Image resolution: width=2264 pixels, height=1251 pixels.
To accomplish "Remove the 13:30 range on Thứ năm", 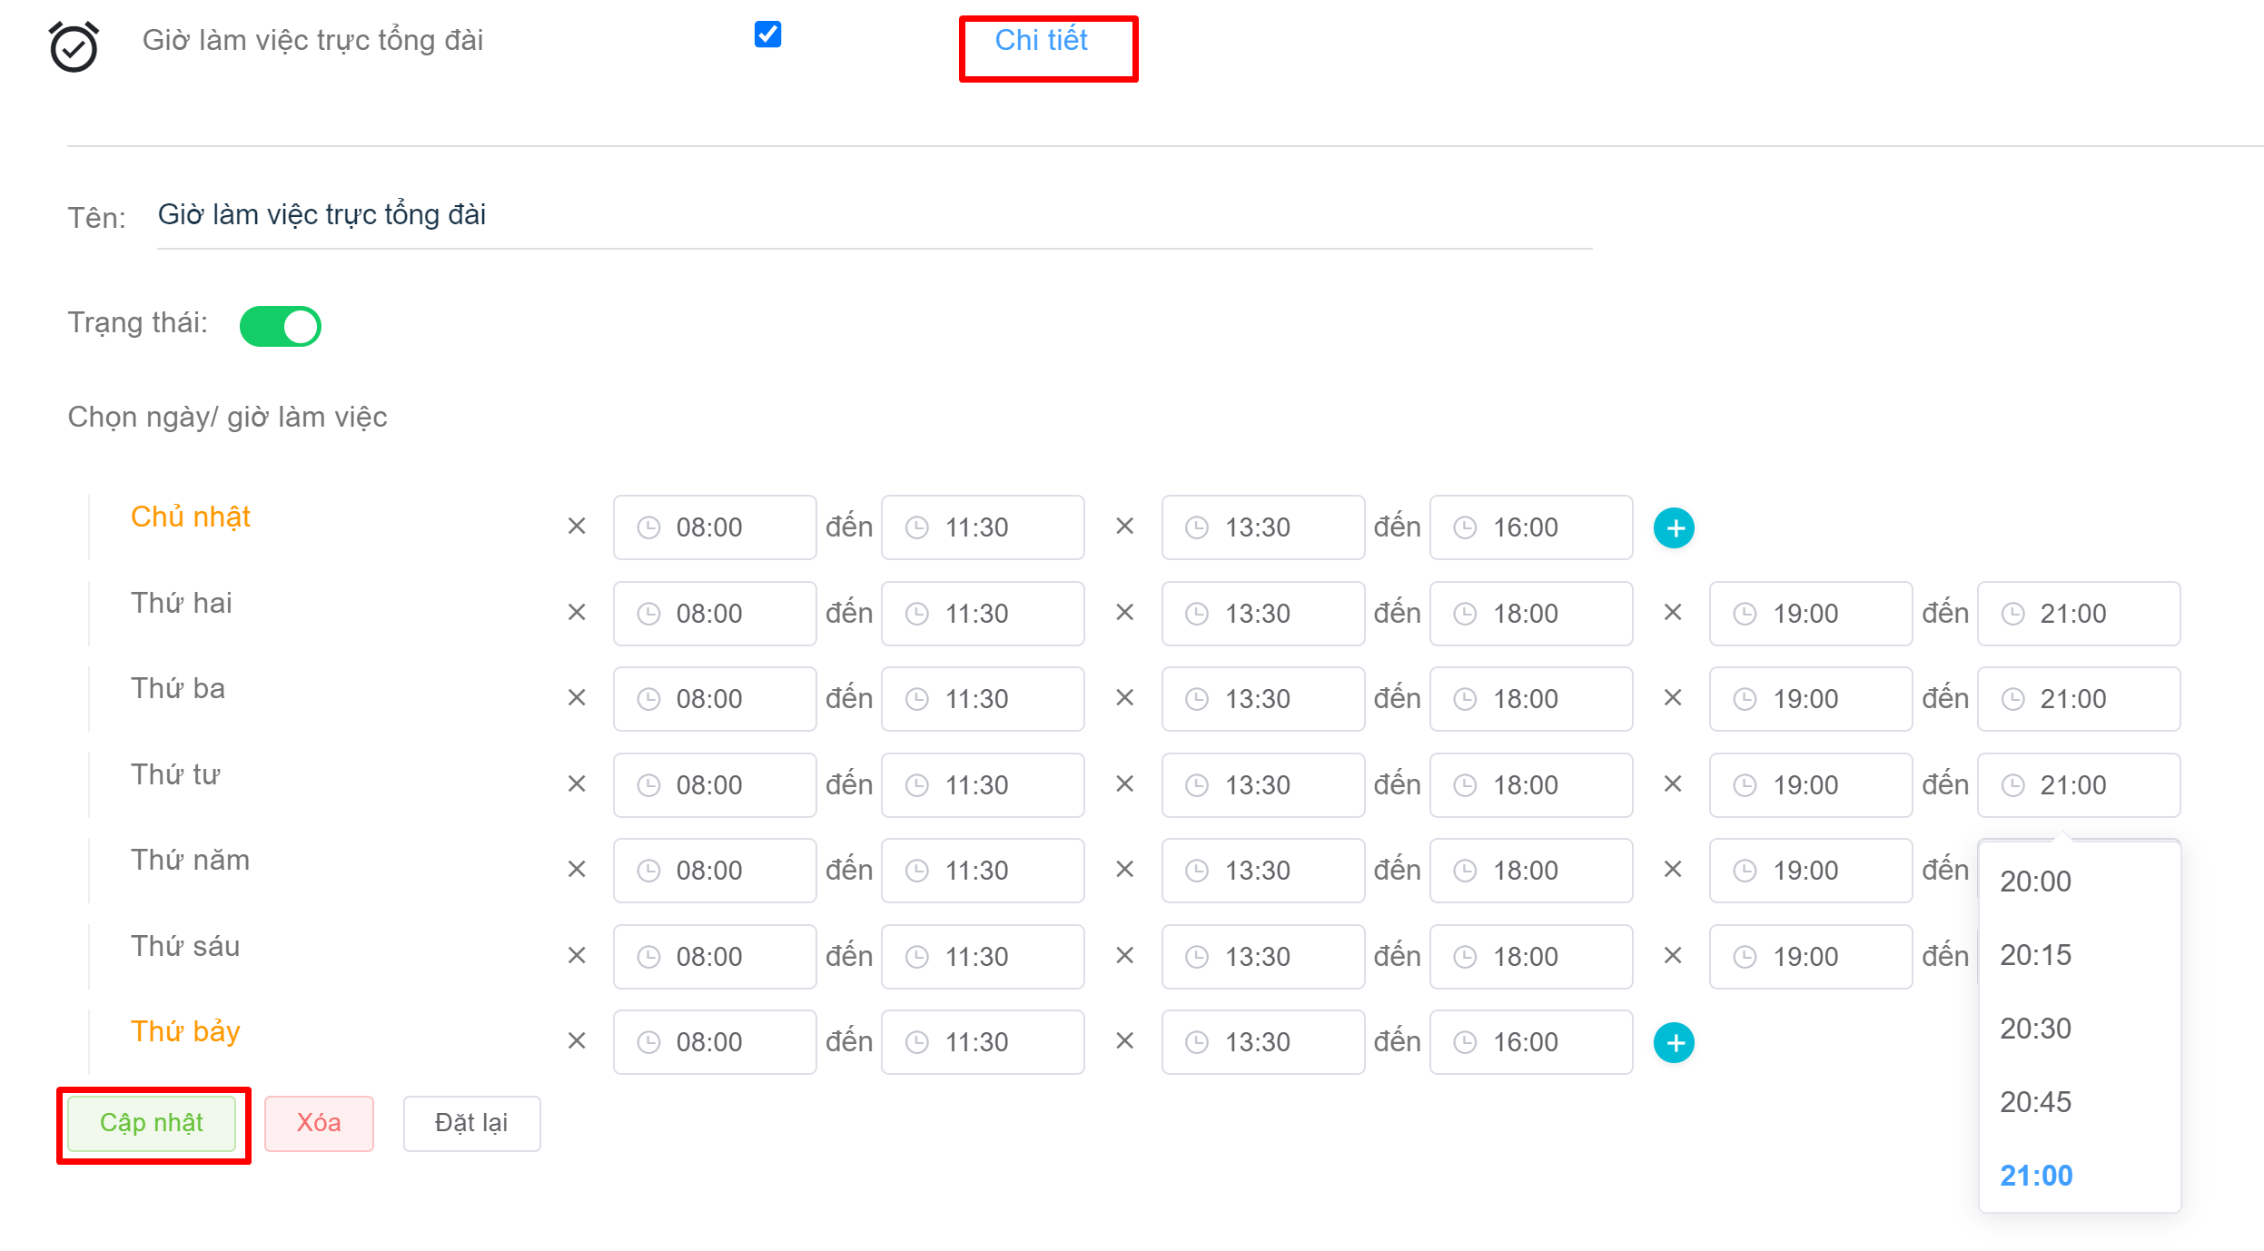I will tap(1124, 870).
